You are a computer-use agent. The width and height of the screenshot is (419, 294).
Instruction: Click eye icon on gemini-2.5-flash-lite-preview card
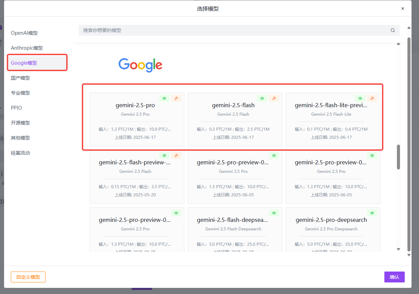pos(360,98)
